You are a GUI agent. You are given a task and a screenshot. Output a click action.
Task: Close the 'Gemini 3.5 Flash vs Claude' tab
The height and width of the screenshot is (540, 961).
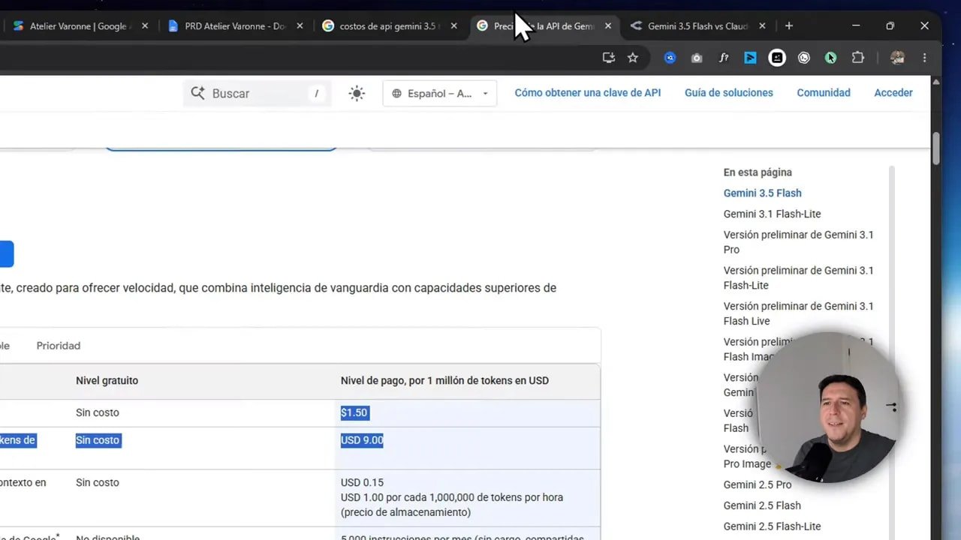(762, 26)
